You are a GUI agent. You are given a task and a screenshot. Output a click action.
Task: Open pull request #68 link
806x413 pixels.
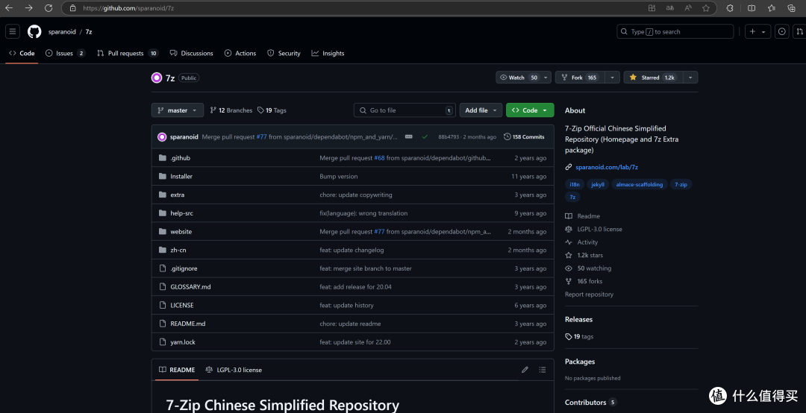(379, 158)
